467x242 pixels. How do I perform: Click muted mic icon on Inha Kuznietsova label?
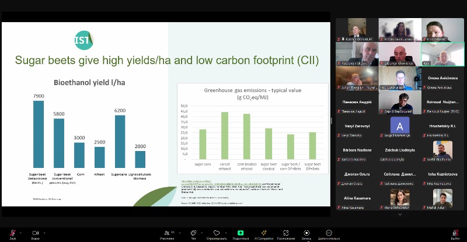[x=424, y=184]
